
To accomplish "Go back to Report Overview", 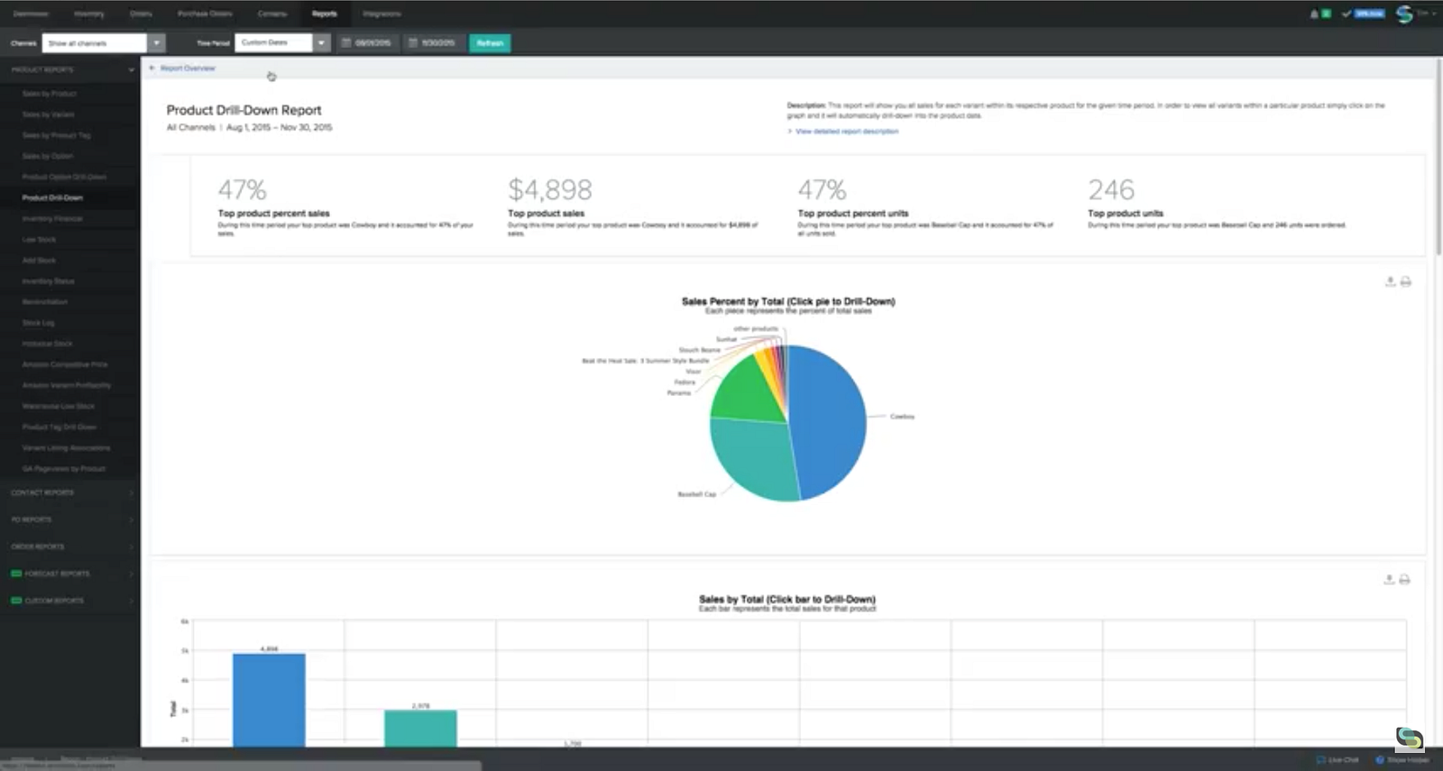I will (188, 68).
